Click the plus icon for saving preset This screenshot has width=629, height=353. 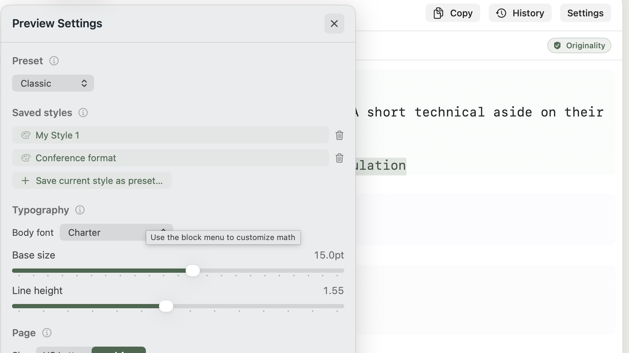pyautogui.click(x=25, y=180)
